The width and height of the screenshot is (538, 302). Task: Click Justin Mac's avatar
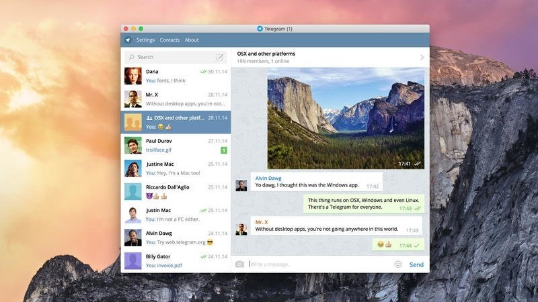tap(132, 215)
